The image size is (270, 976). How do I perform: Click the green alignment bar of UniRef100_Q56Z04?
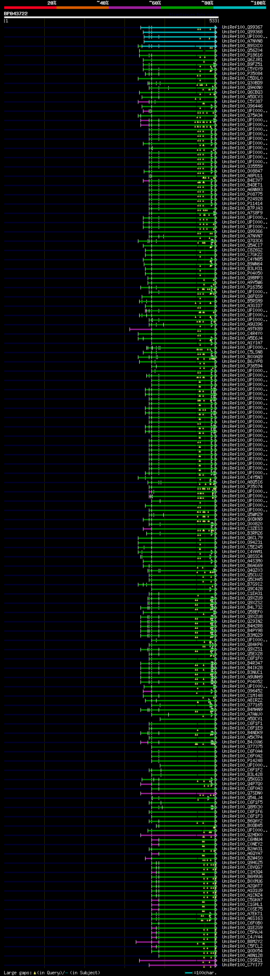tap(178, 50)
